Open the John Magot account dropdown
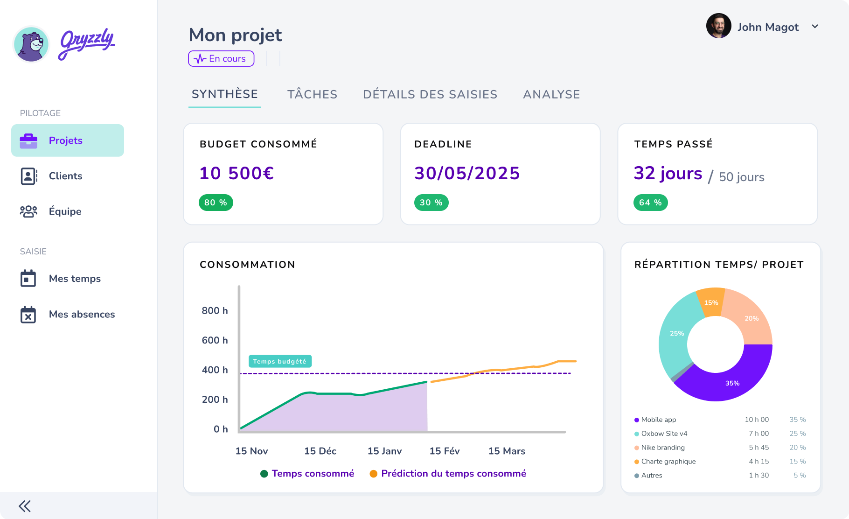 [x=815, y=27]
